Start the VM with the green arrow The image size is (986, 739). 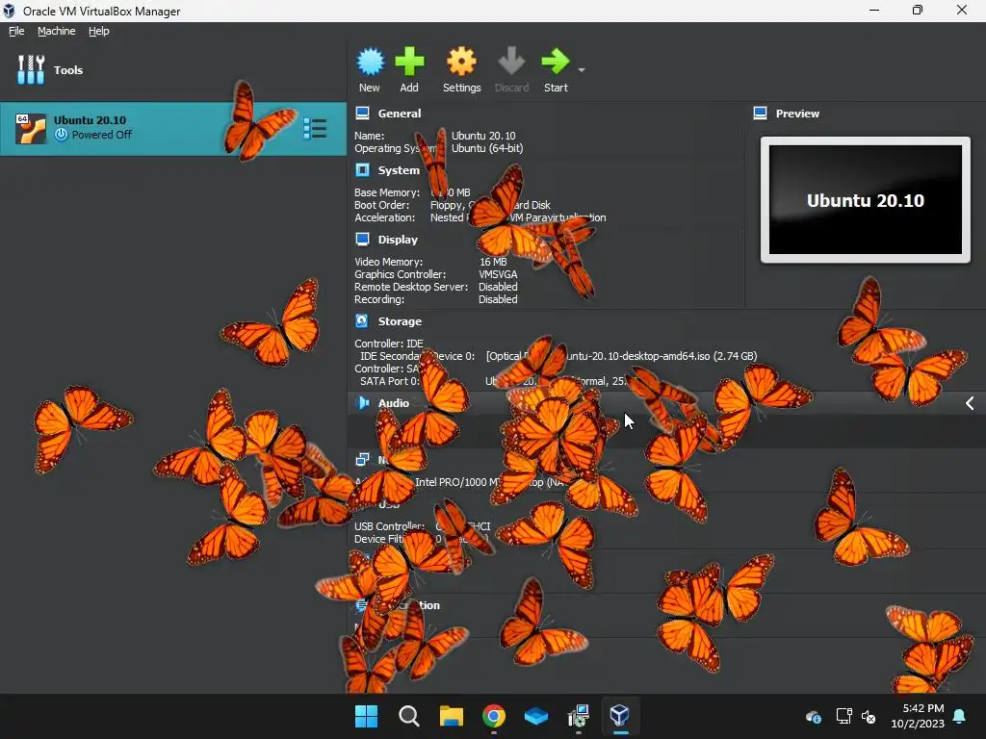click(556, 62)
